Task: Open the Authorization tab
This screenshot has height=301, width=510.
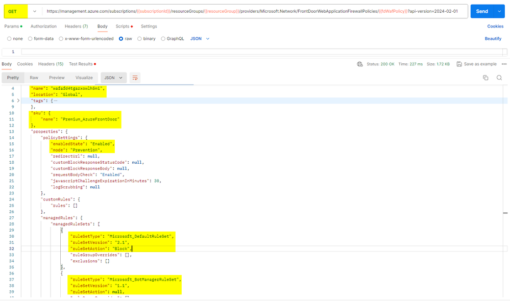Action: tap(43, 27)
